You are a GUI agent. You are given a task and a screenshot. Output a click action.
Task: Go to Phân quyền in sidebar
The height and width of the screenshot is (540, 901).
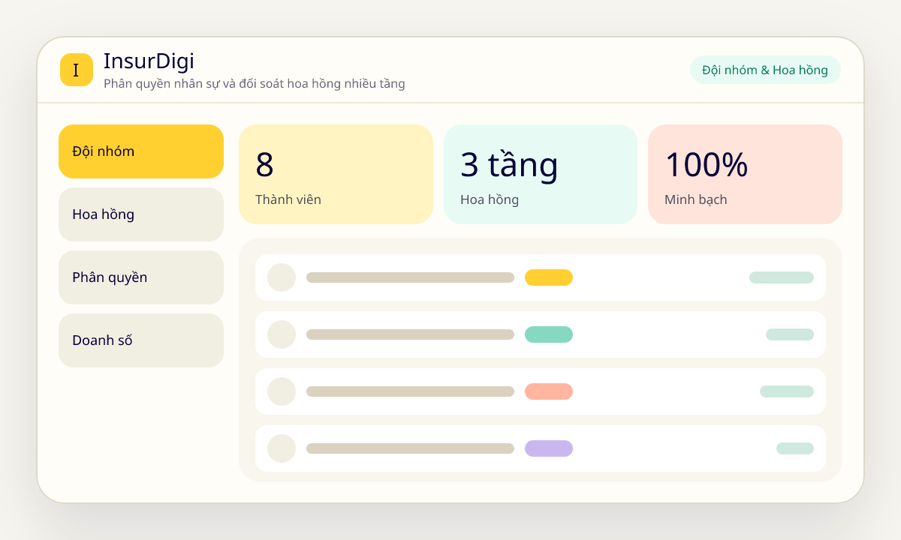(141, 277)
